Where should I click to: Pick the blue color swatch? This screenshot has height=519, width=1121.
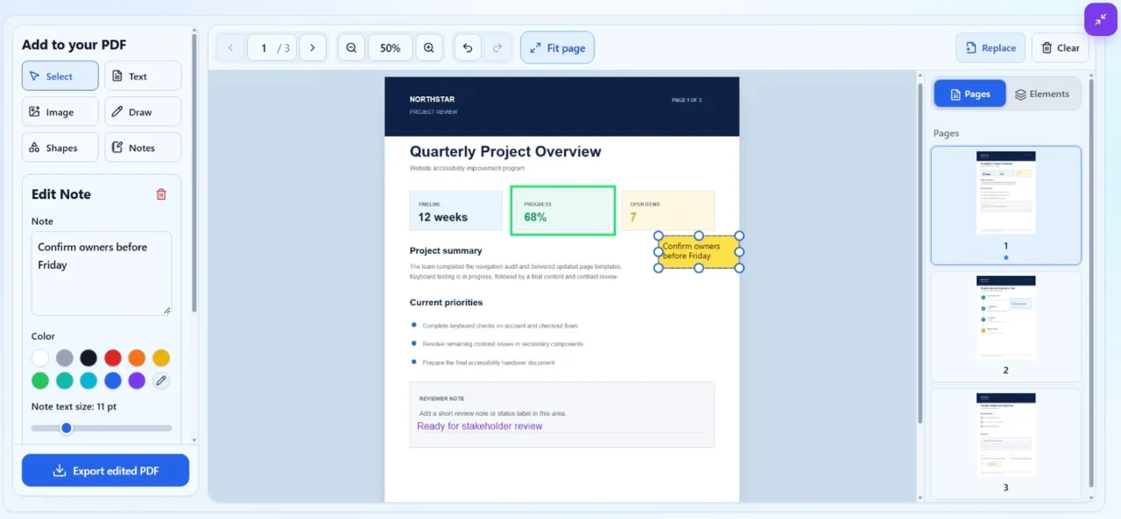[113, 381]
